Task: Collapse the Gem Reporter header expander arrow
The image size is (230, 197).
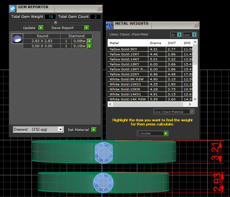Action: click(x=55, y=22)
